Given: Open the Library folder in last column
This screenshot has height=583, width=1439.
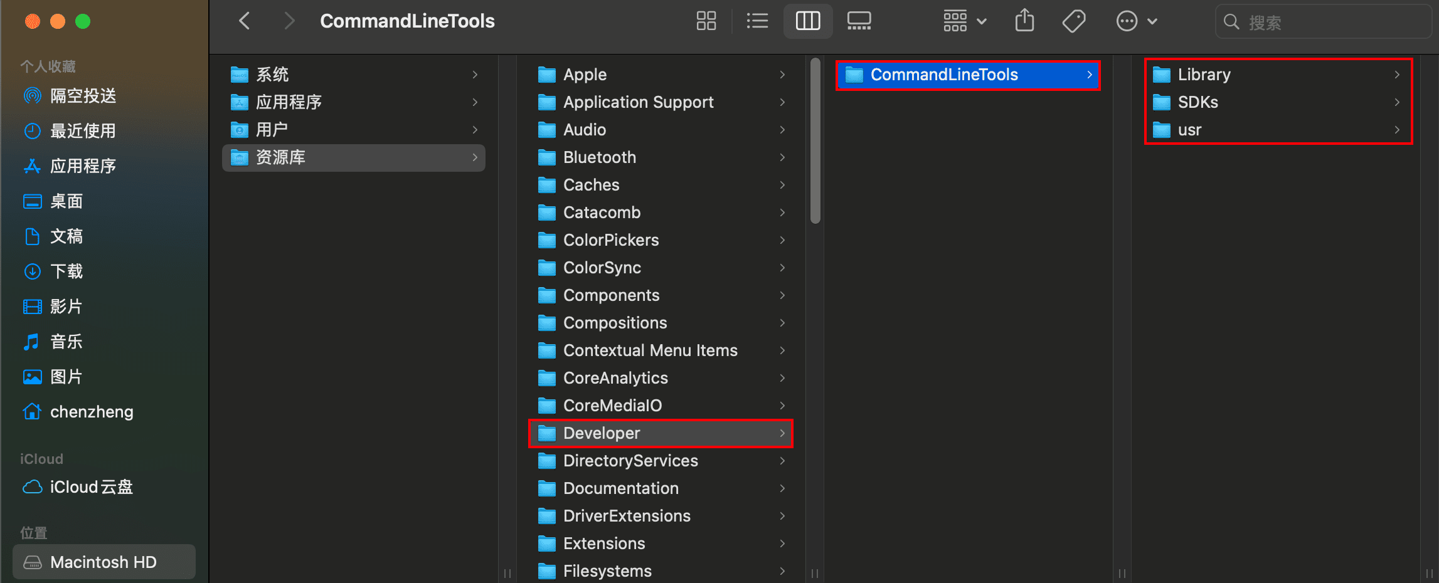Looking at the screenshot, I should click(x=1278, y=75).
